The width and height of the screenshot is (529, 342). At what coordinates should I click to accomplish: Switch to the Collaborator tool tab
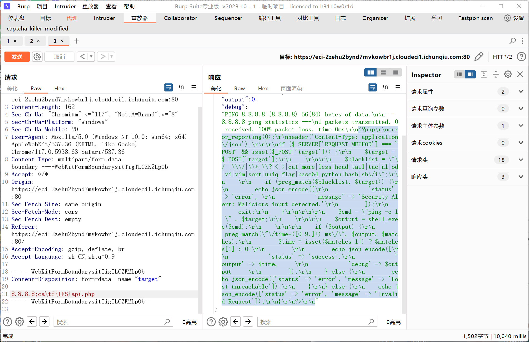pos(180,18)
